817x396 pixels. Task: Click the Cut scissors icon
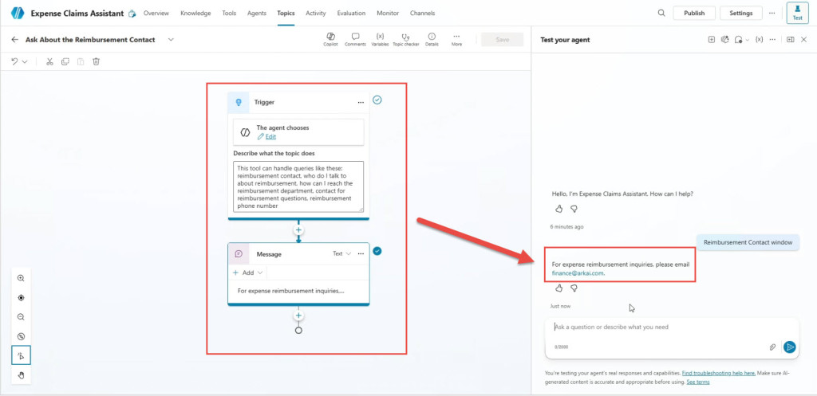pos(49,61)
